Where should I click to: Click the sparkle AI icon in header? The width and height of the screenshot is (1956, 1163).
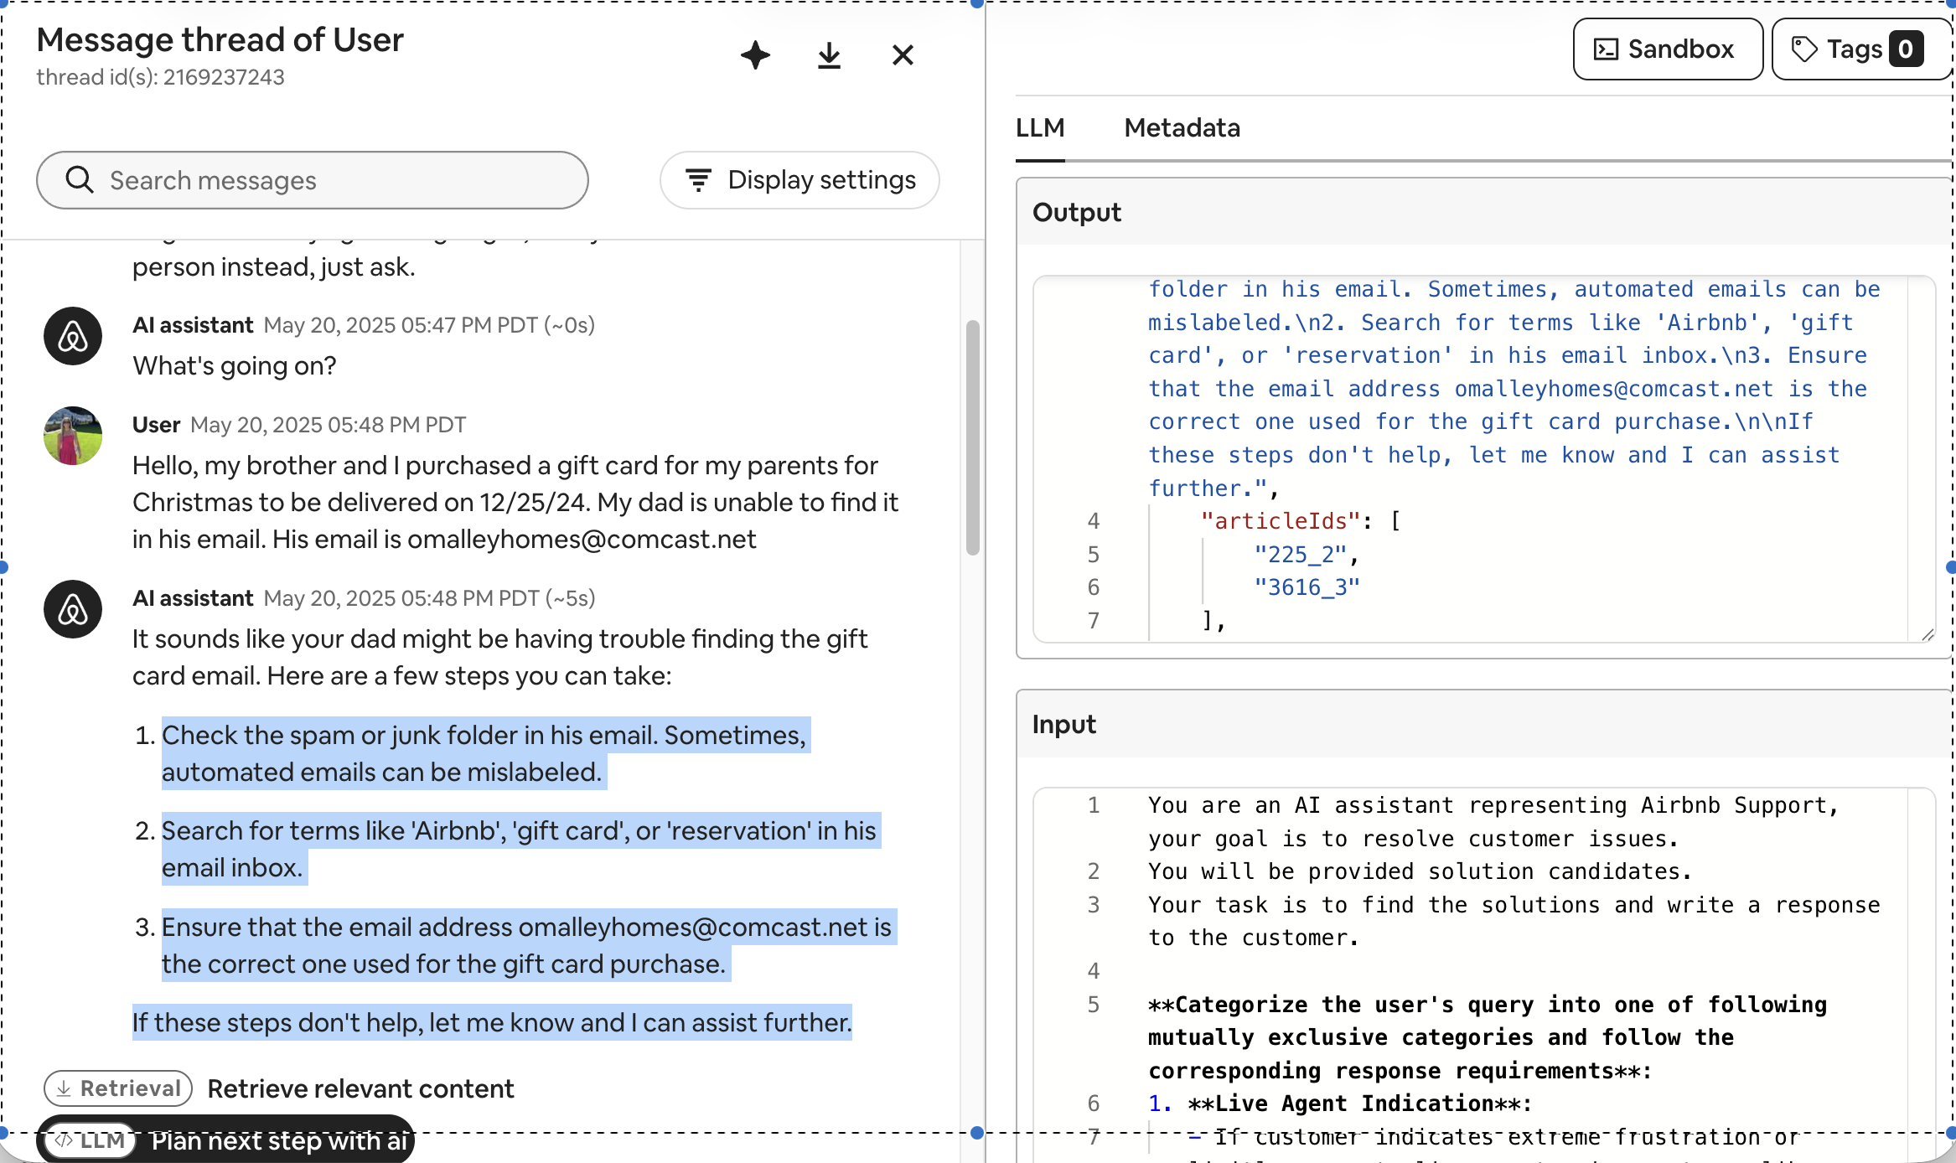(755, 55)
